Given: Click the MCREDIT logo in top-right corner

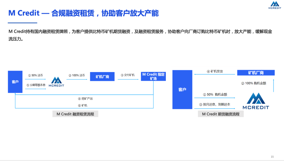Looking at the screenshot, I should pos(275,5).
